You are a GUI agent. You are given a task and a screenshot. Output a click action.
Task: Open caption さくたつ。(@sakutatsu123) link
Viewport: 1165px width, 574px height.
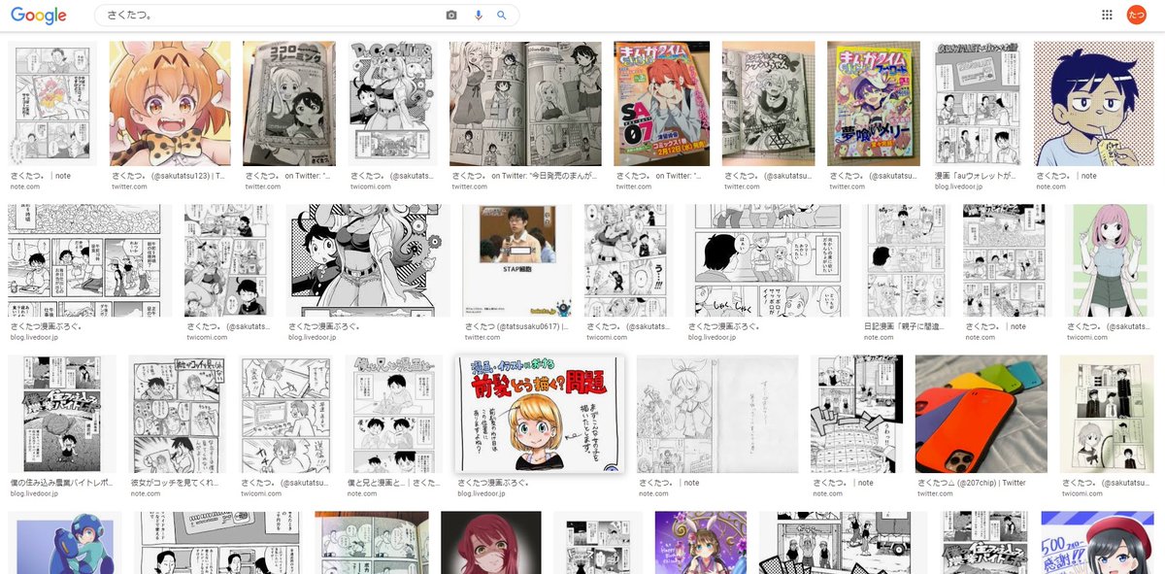(170, 176)
